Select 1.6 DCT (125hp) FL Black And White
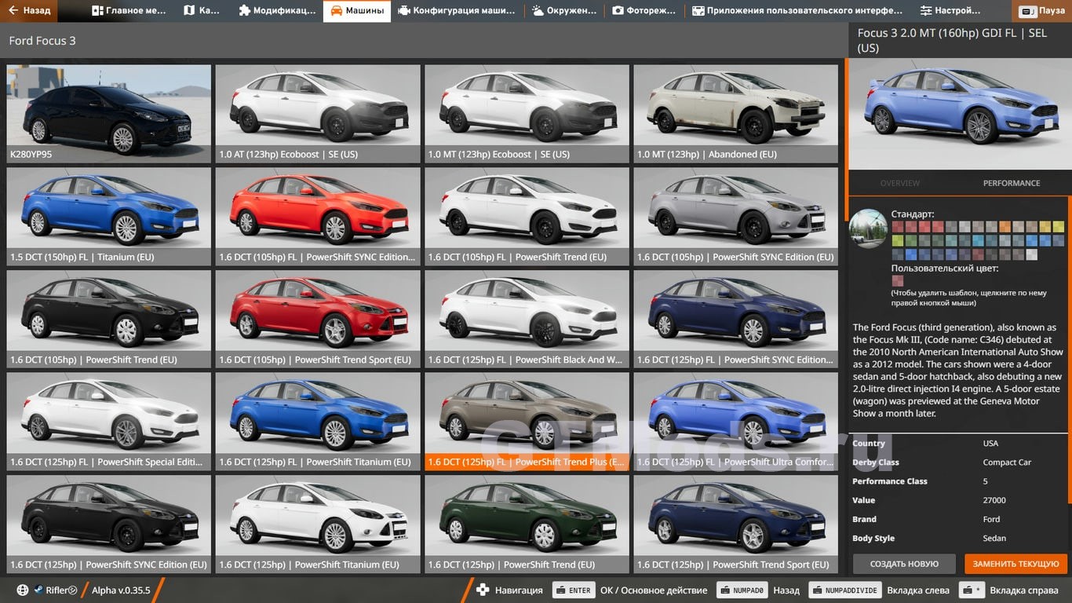The height and width of the screenshot is (603, 1072). pyautogui.click(x=527, y=319)
